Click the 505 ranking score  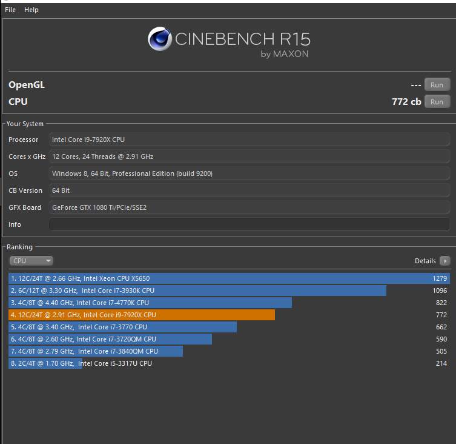tap(441, 351)
